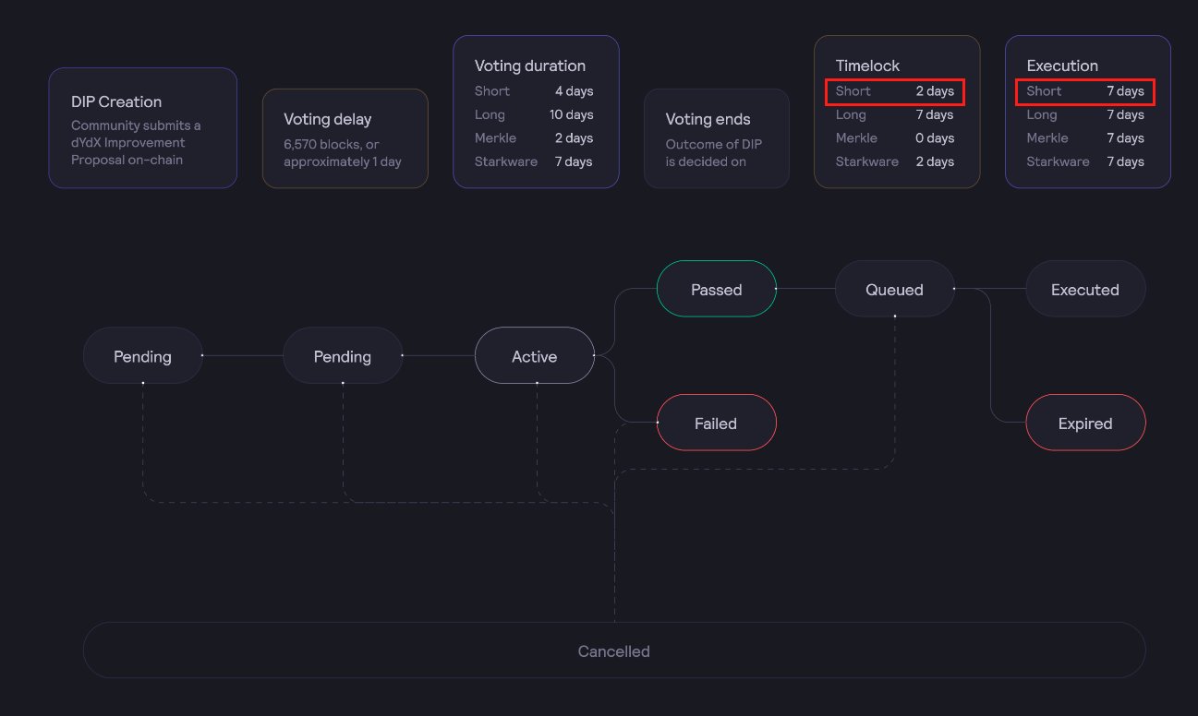Click the Expired state node
This screenshot has width=1198, height=716.
click(x=1085, y=423)
